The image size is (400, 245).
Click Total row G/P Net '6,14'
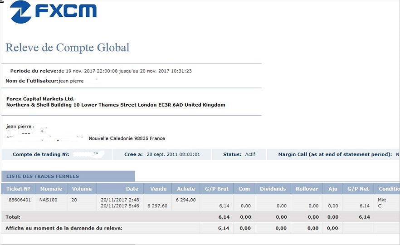364,217
